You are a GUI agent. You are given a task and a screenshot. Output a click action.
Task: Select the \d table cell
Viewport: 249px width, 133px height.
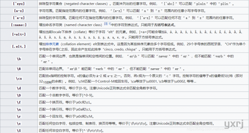(19, 88)
